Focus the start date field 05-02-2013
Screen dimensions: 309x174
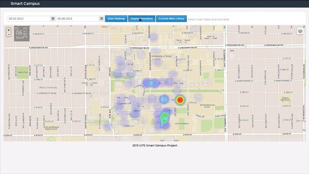click(x=29, y=19)
